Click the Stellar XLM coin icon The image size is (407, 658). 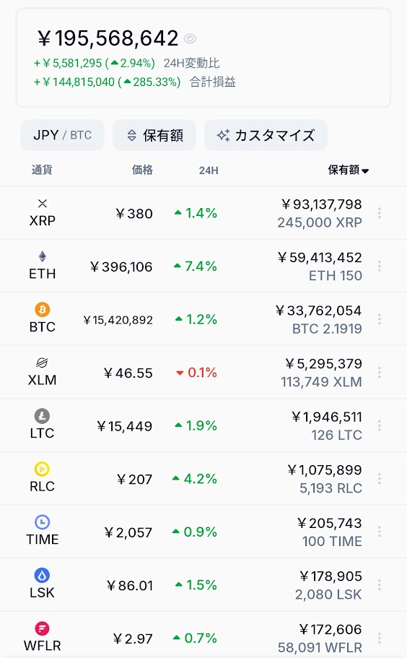[43, 363]
